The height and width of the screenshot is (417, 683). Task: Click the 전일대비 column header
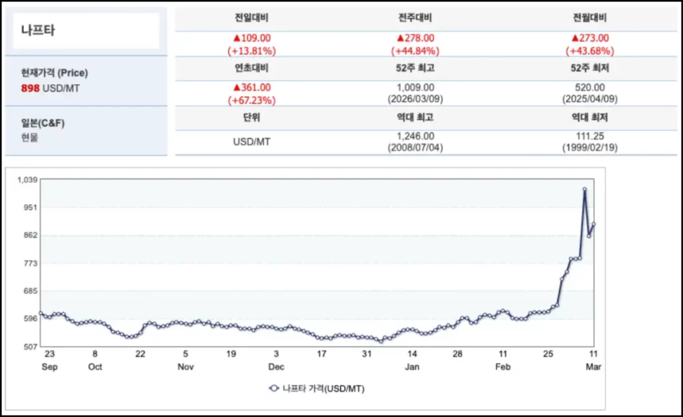click(252, 17)
